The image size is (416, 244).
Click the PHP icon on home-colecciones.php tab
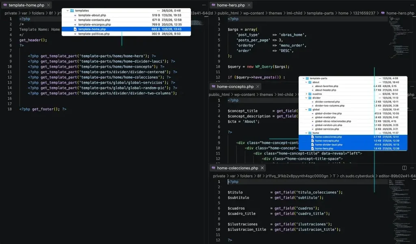[x=213, y=168]
